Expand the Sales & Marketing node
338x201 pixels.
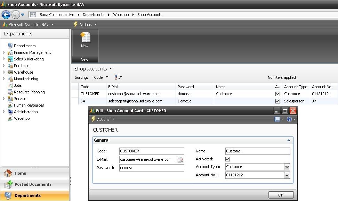click(x=4, y=59)
